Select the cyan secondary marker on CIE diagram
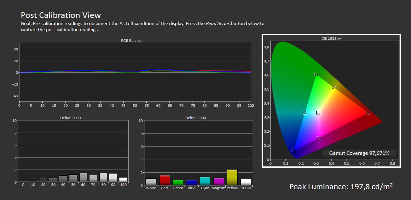This screenshot has width=411, height=200. (x=305, y=113)
